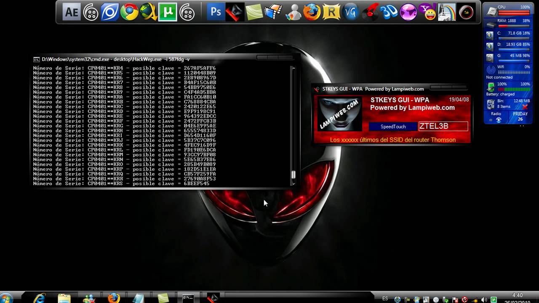Open Firefox from the top dock
Viewport: 539px width, 303px height.
pyautogui.click(x=312, y=12)
